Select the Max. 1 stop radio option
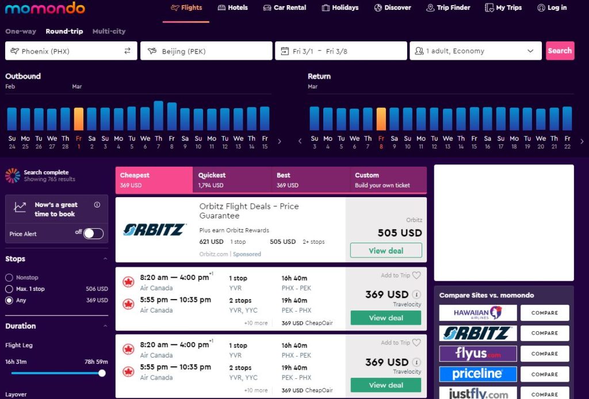The width and height of the screenshot is (589, 399). pos(9,289)
